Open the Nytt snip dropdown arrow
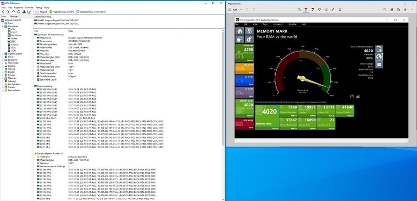The height and width of the screenshot is (201, 417). [241, 10]
